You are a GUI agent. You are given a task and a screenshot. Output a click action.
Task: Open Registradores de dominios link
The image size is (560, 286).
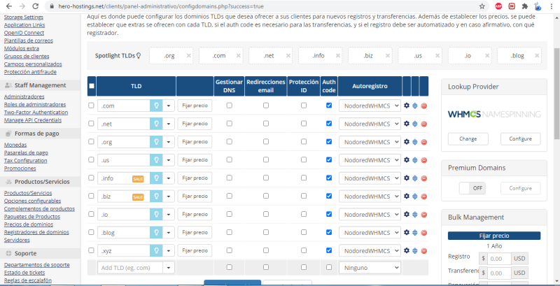coord(36,232)
